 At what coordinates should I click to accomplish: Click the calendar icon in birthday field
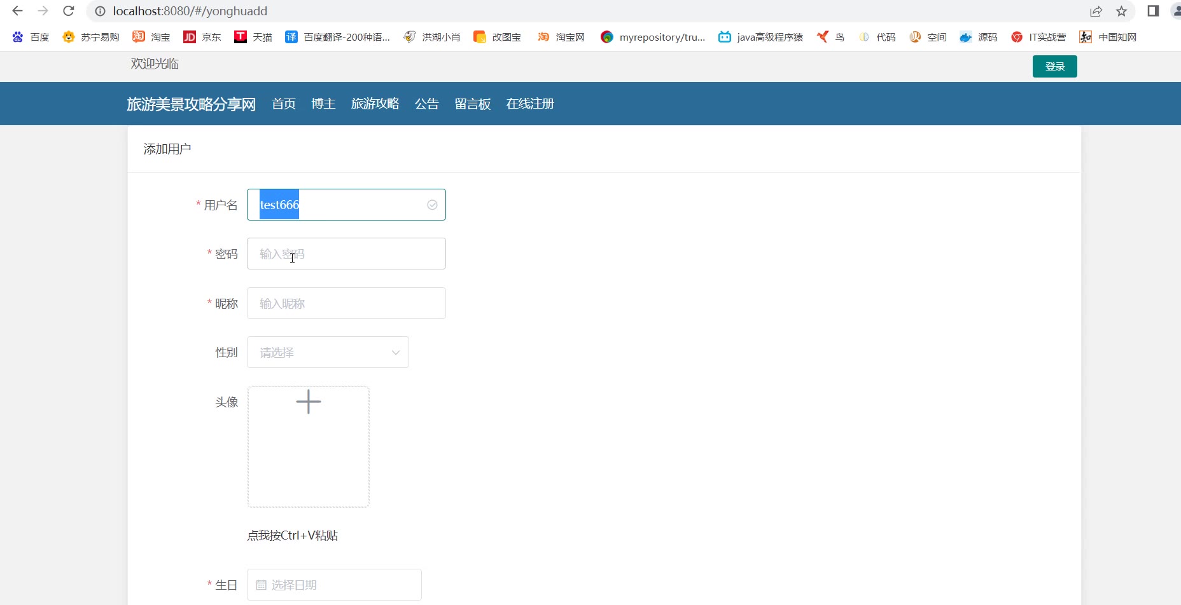(x=261, y=585)
